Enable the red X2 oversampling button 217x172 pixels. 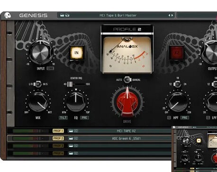(177, 53)
